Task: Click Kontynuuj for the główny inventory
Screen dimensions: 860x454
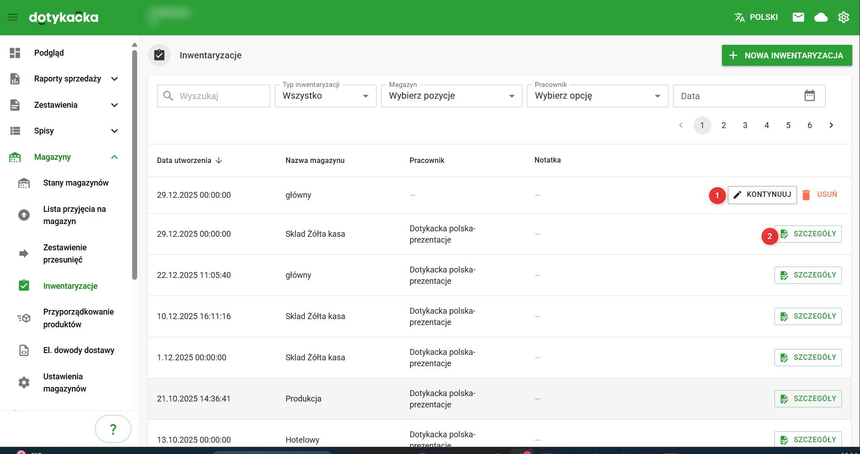Action: [x=762, y=195]
